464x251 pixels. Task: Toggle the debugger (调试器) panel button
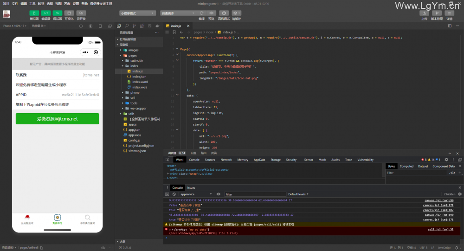tap(57, 13)
